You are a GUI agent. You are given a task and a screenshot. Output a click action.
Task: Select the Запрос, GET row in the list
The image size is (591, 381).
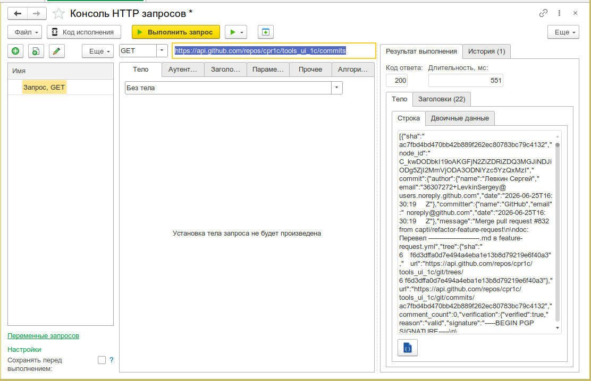(61, 88)
